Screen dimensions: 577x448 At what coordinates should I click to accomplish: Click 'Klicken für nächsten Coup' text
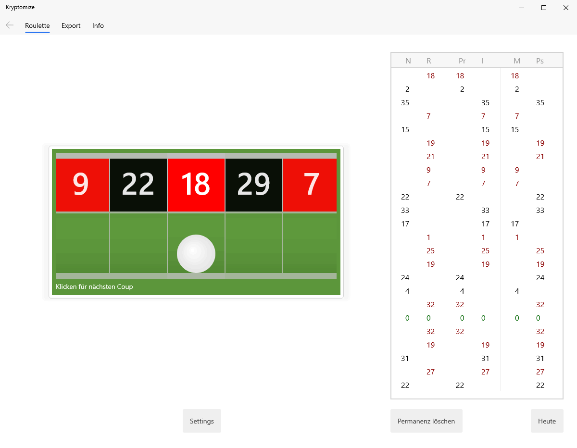pyautogui.click(x=94, y=286)
